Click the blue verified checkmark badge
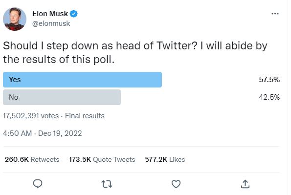Viewport: 291px width, 195px height. coord(74,14)
